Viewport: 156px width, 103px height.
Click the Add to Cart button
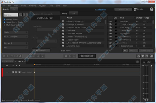click(x=123, y=9)
